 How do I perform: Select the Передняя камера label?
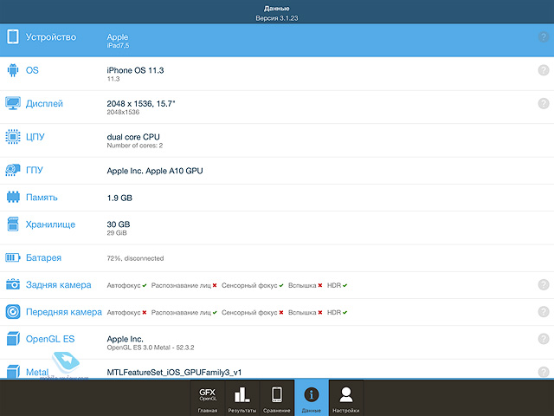pyautogui.click(x=63, y=312)
